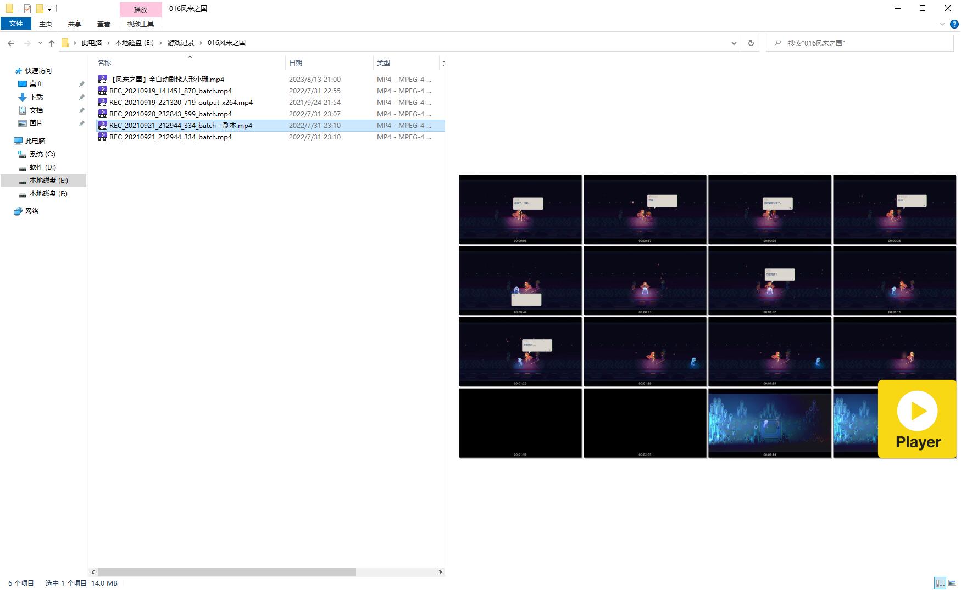Open address bar history dropdown
Viewport: 961px width, 590px height.
[734, 43]
